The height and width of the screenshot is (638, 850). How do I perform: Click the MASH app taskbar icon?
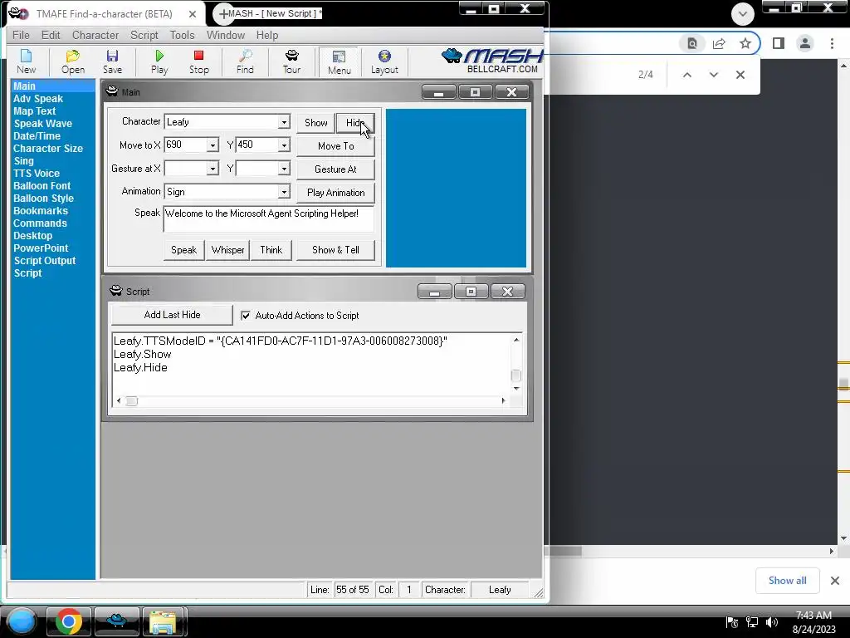116,621
